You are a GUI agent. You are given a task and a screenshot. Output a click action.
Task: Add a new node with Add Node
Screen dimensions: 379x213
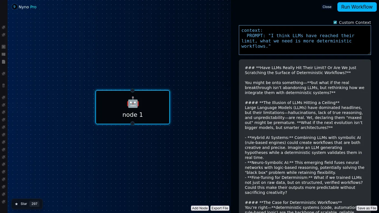(x=200, y=208)
